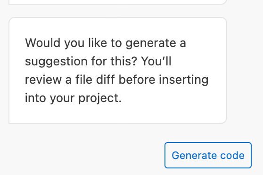Click the word 'before' in the message
The height and width of the screenshot is (175, 263).
(137, 79)
